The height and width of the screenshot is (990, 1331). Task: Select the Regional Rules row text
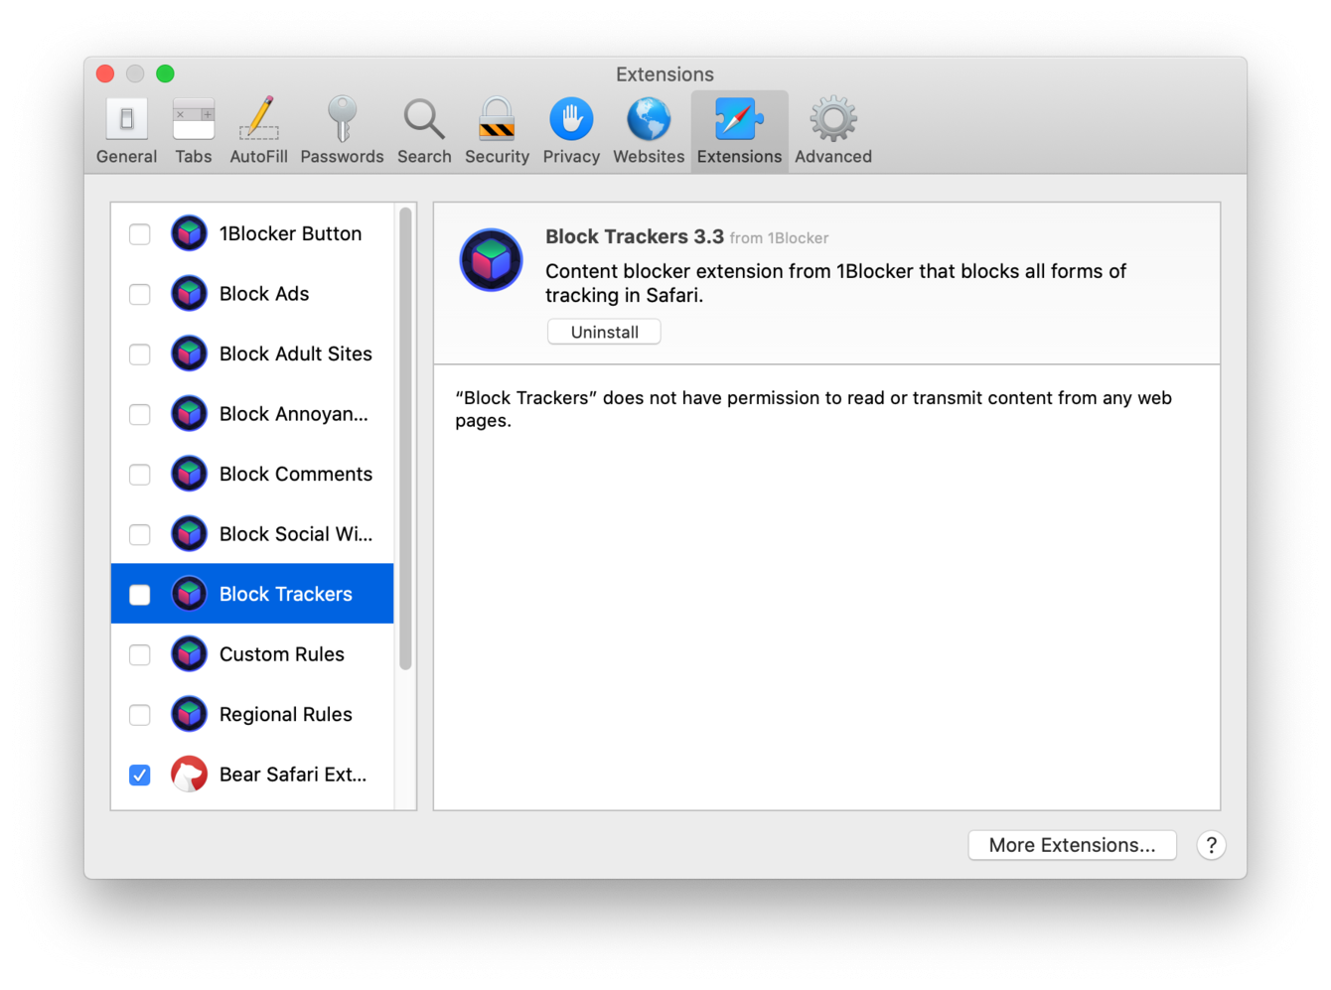pos(285,714)
